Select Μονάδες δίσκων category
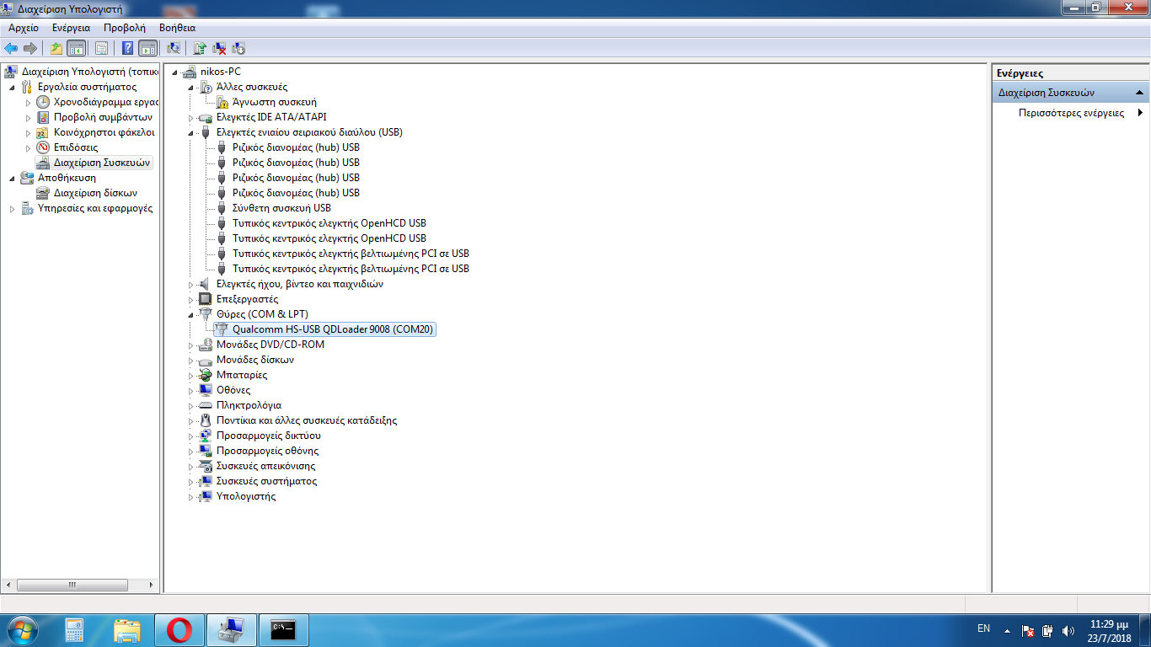 [x=254, y=360]
